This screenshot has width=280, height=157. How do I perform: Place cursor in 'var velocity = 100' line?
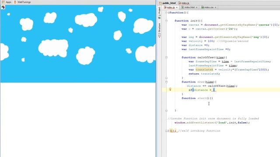point(215,41)
